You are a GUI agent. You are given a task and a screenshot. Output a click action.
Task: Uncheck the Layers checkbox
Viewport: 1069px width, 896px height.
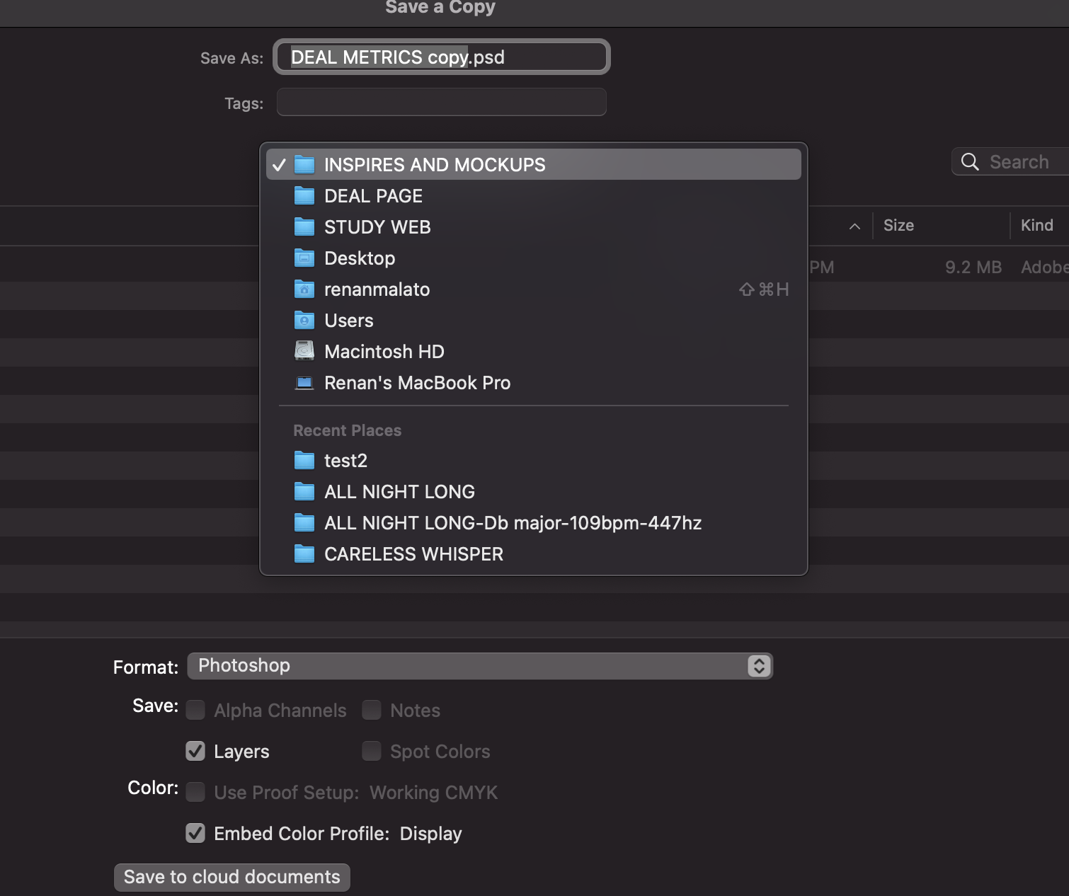[x=195, y=751]
